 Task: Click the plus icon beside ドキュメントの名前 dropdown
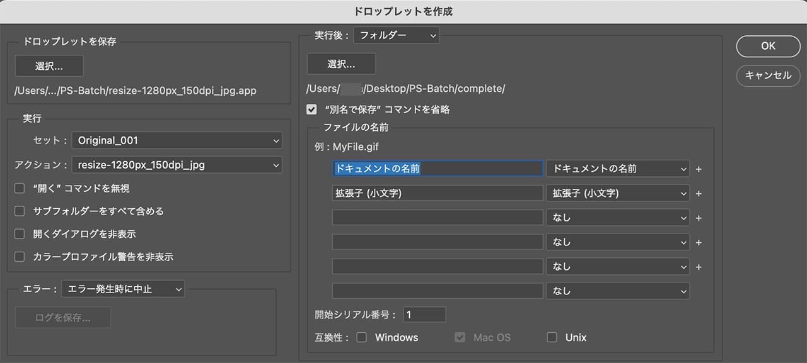699,169
